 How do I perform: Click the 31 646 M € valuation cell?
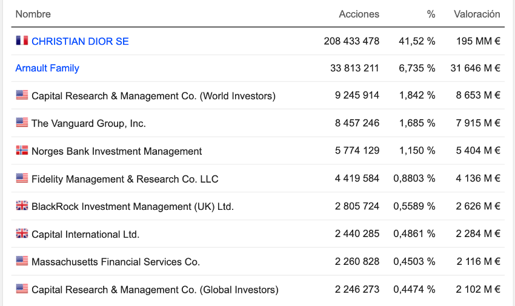(x=475, y=68)
